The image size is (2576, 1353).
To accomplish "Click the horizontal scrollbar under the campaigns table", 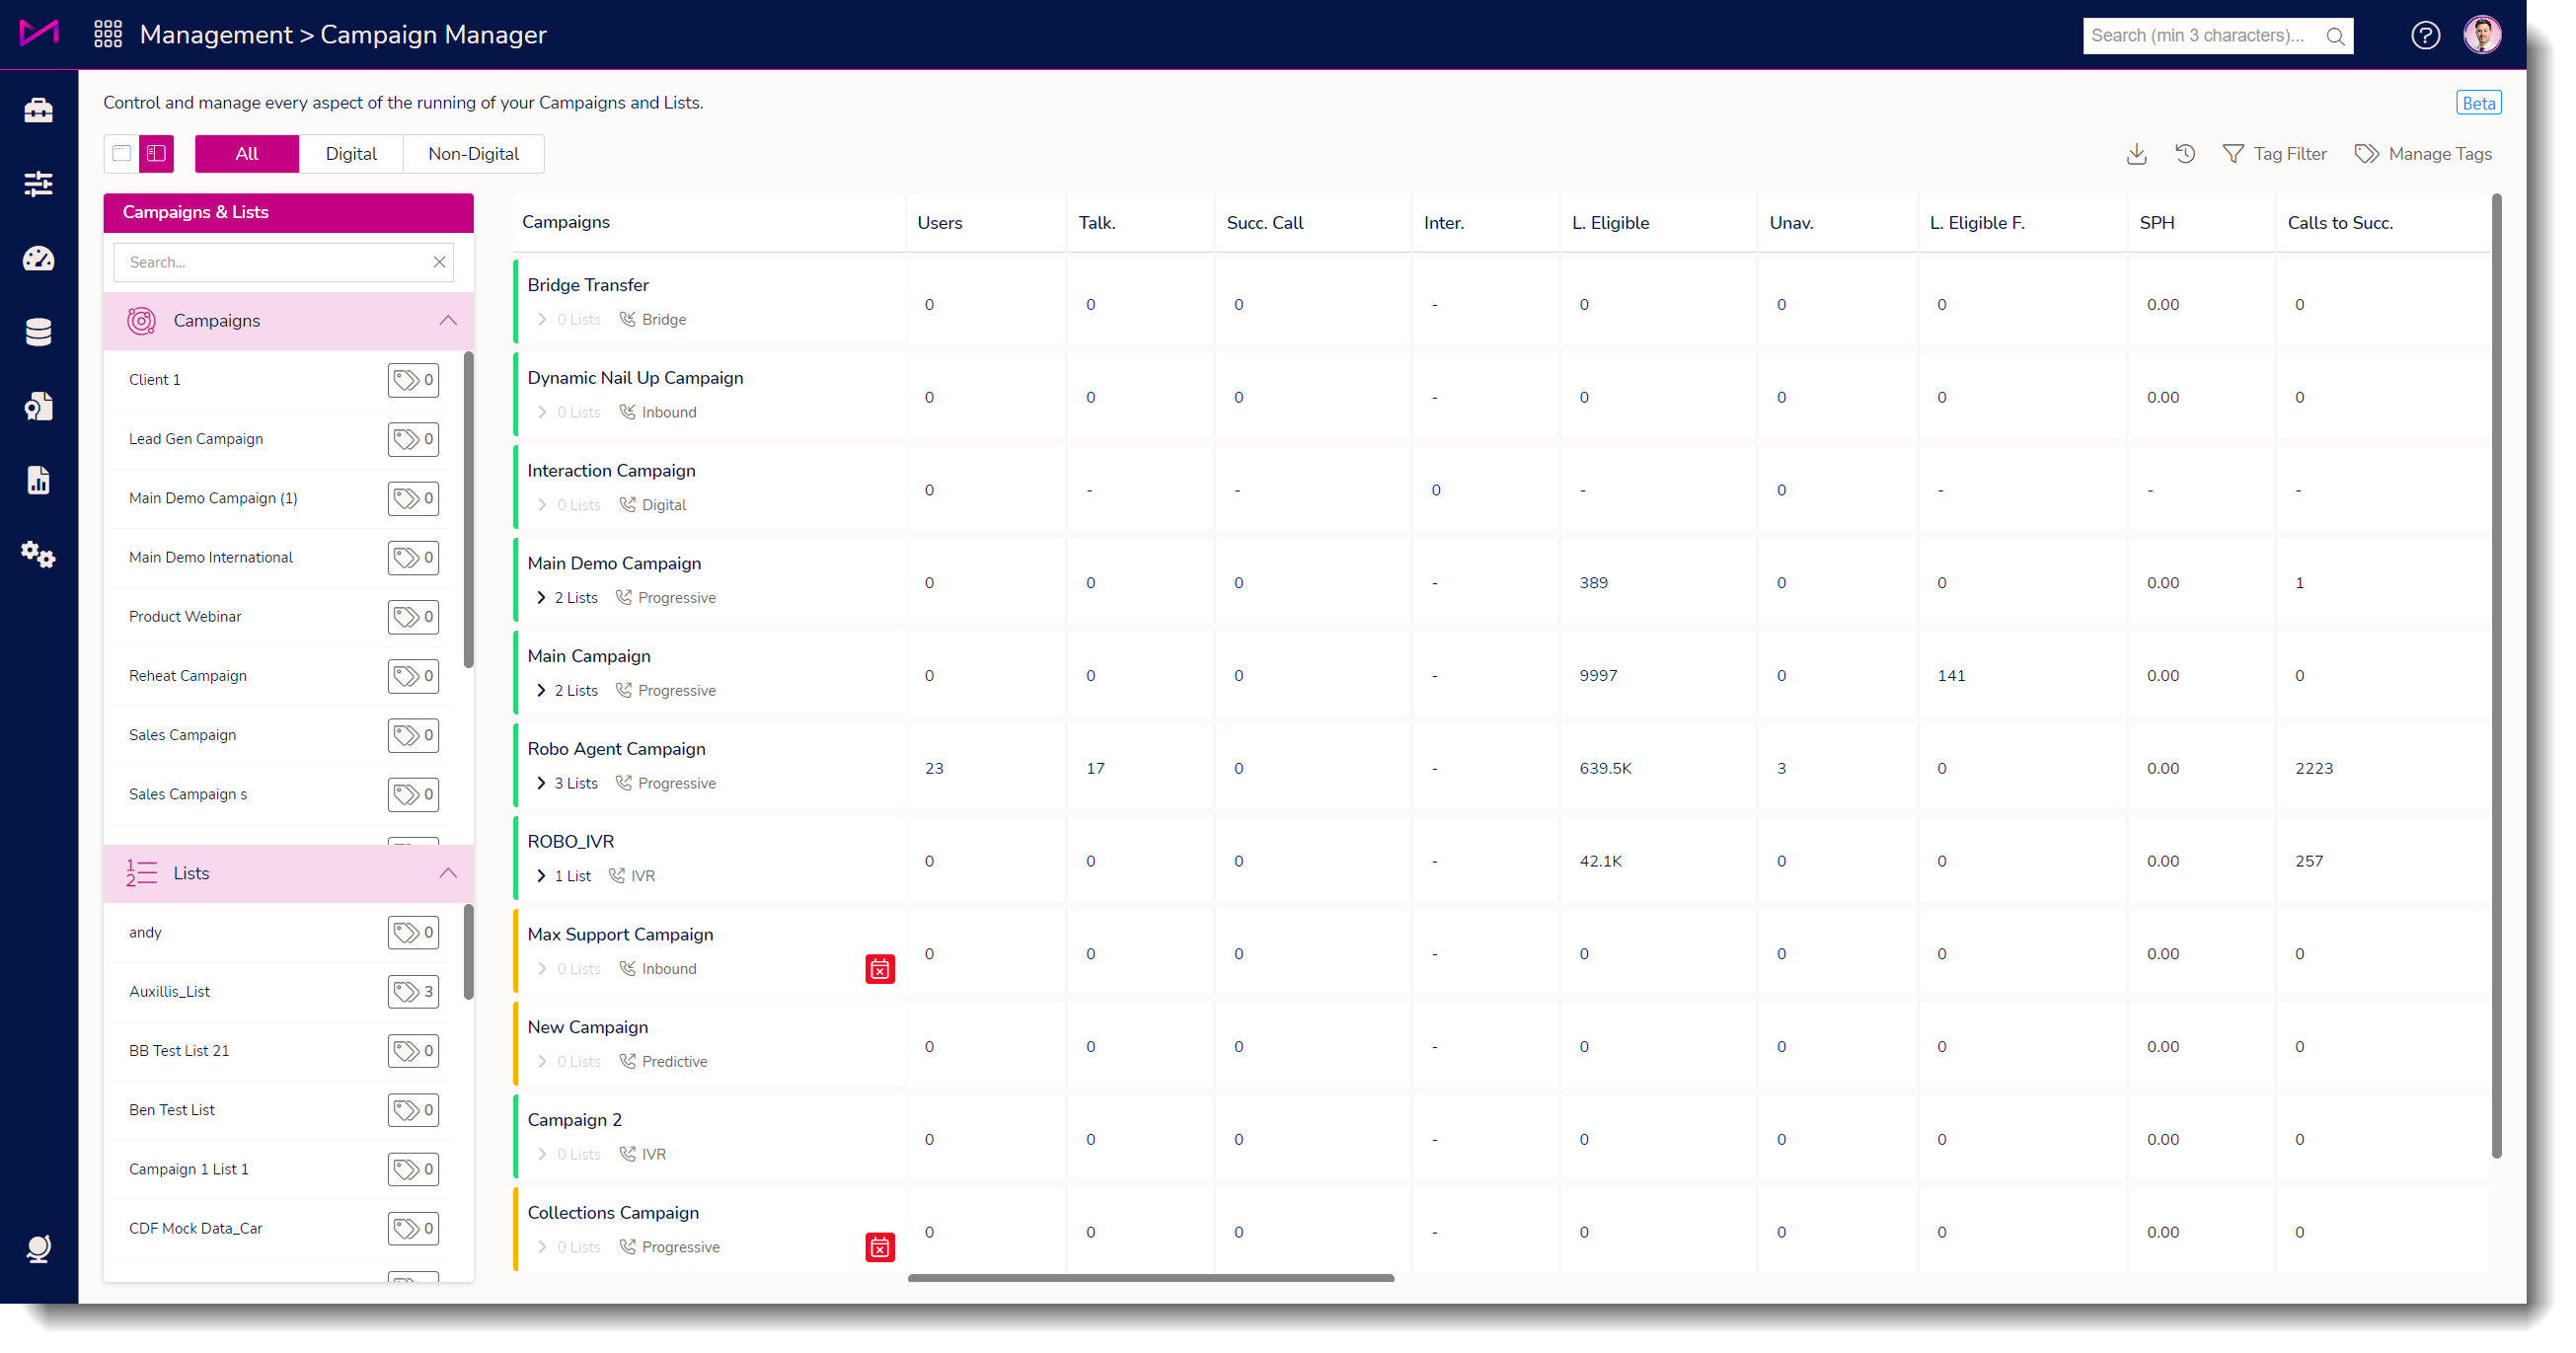I will [1150, 1278].
